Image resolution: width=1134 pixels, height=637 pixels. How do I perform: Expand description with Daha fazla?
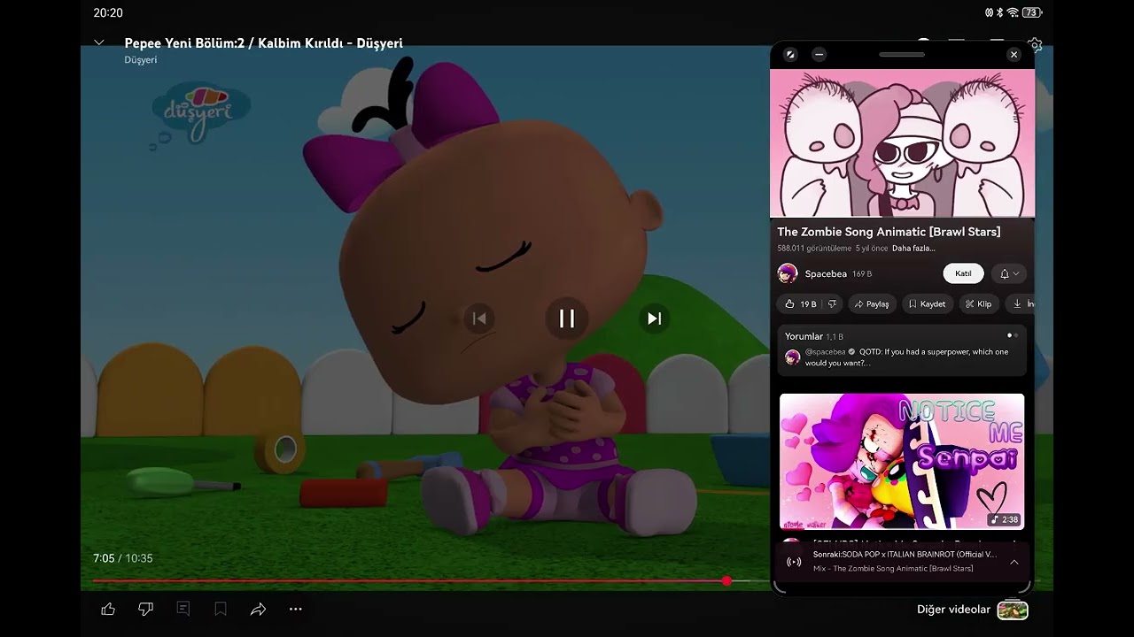(x=913, y=249)
